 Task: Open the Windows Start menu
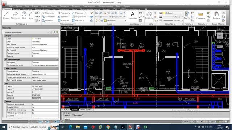coord(3,127)
